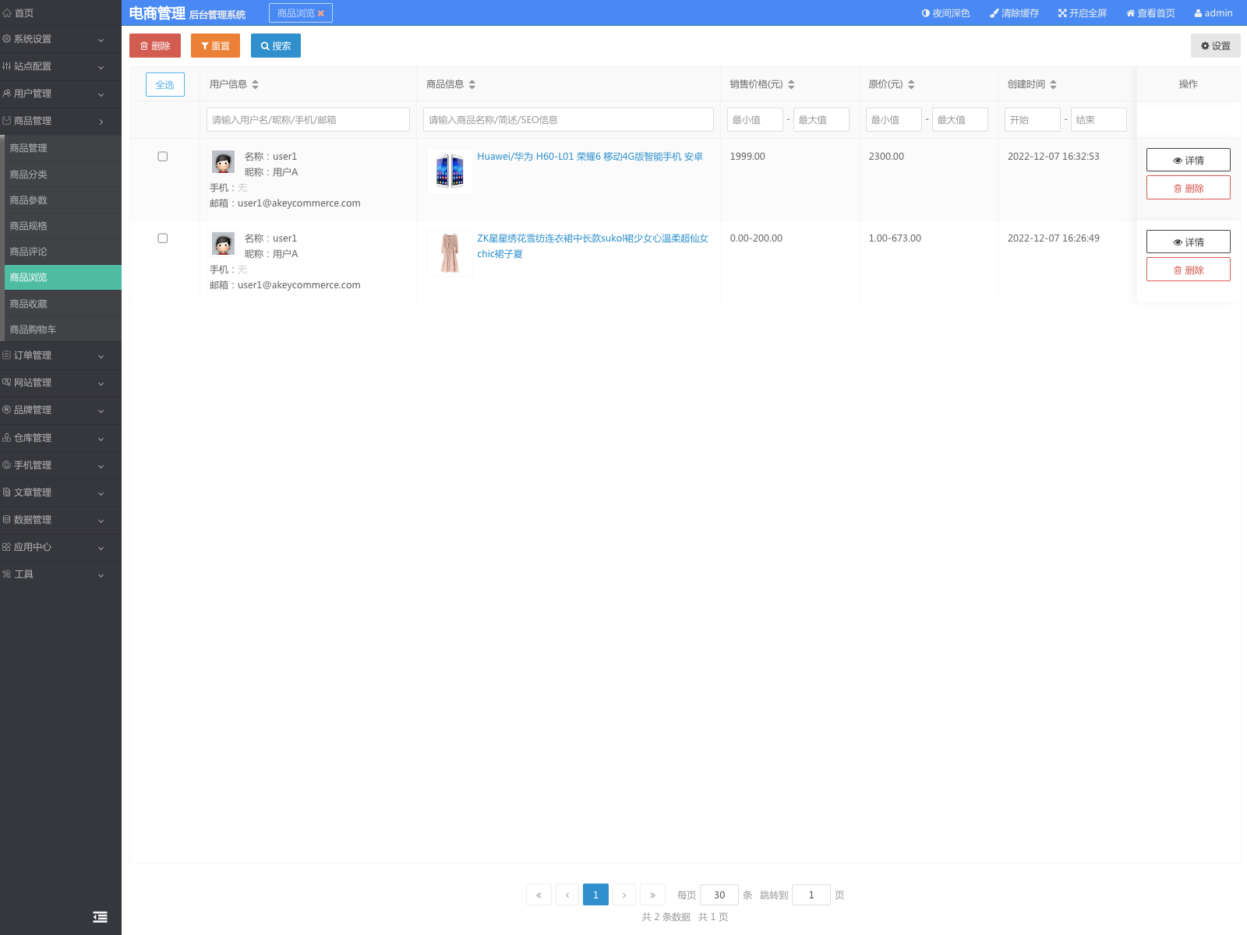This screenshot has width=1247, height=935.
Task: Click the blue 搜索 search button
Action: pyautogui.click(x=276, y=46)
